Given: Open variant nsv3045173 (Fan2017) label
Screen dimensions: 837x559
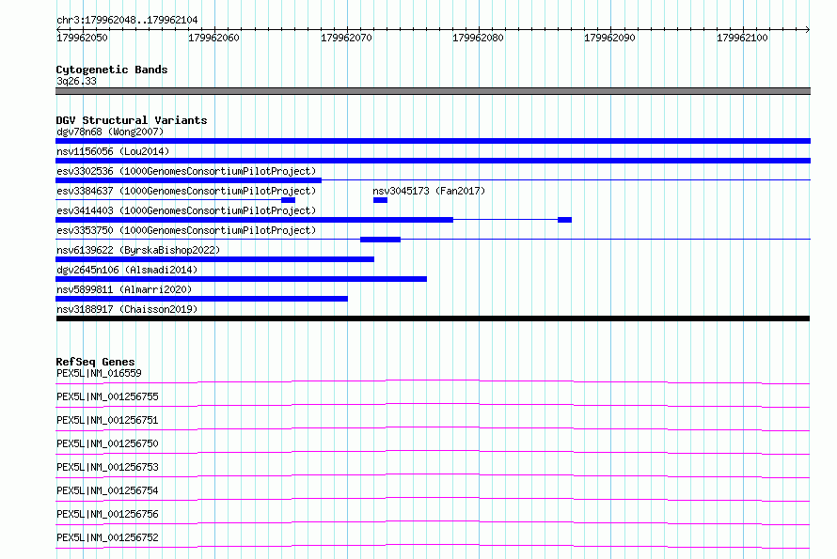Looking at the screenshot, I should click(429, 191).
